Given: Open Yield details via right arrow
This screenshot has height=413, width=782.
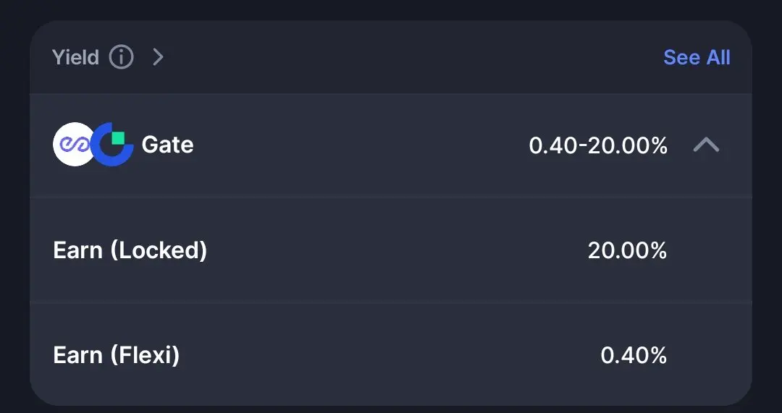Looking at the screenshot, I should pyautogui.click(x=158, y=56).
